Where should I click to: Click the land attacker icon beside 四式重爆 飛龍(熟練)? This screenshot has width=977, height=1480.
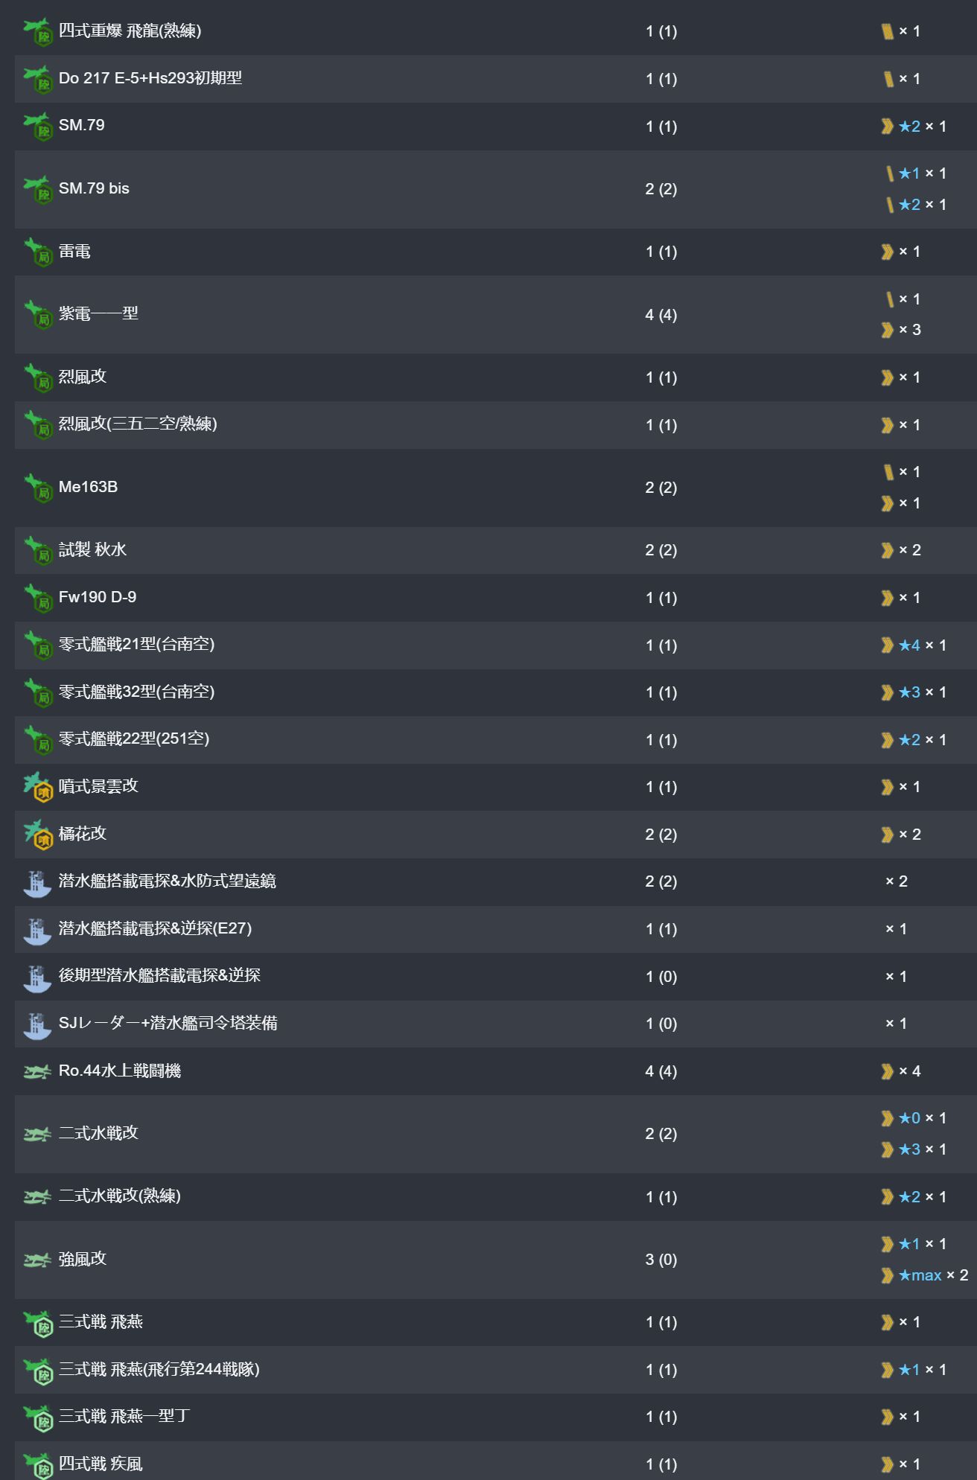click(x=37, y=32)
